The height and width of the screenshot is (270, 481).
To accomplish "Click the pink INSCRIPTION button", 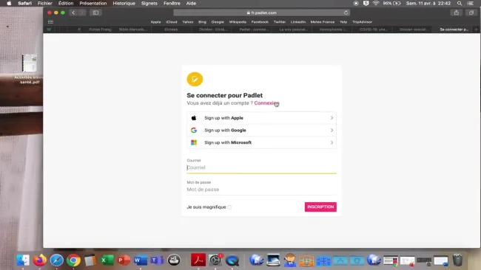I will click(320, 207).
